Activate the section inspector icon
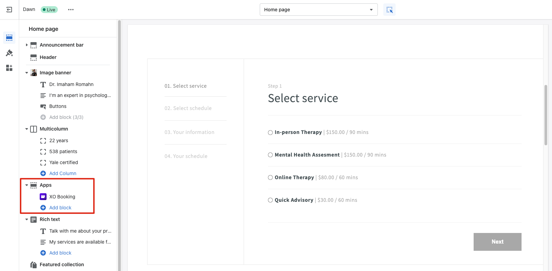The image size is (552, 271). point(389,10)
